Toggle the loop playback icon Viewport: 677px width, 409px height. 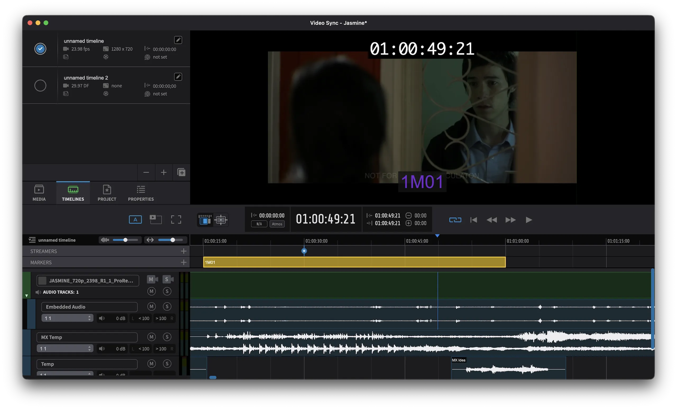coord(455,220)
